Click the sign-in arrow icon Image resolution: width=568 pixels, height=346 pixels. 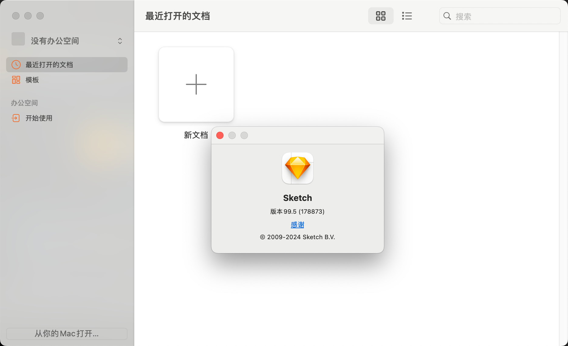pyautogui.click(x=15, y=118)
